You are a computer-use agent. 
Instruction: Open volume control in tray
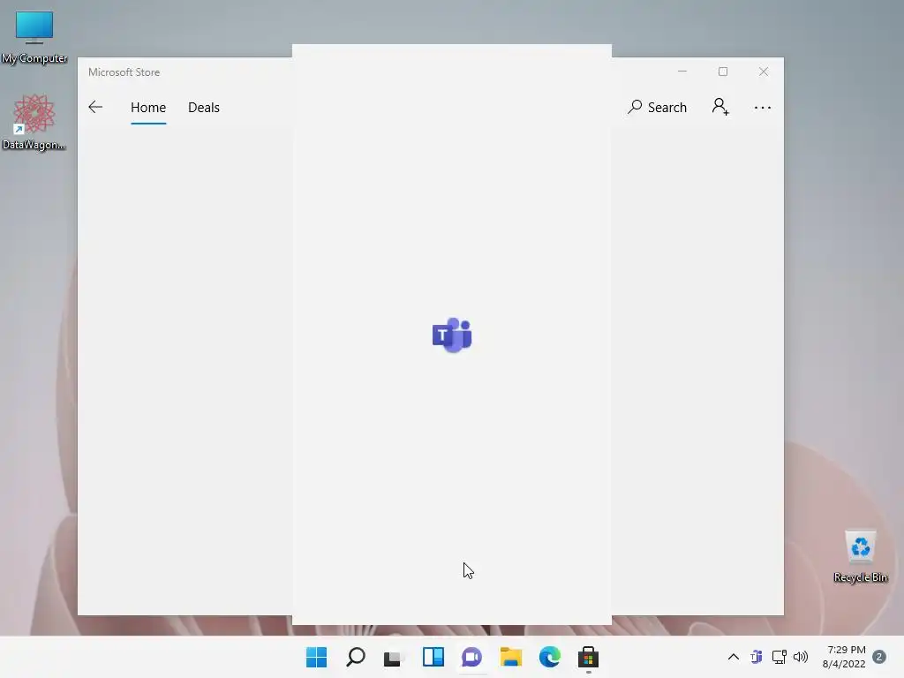pyautogui.click(x=801, y=657)
